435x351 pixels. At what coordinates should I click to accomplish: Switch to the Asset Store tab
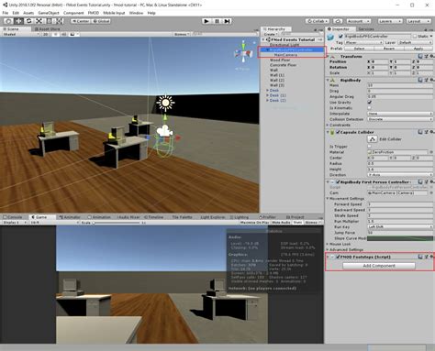tap(47, 29)
